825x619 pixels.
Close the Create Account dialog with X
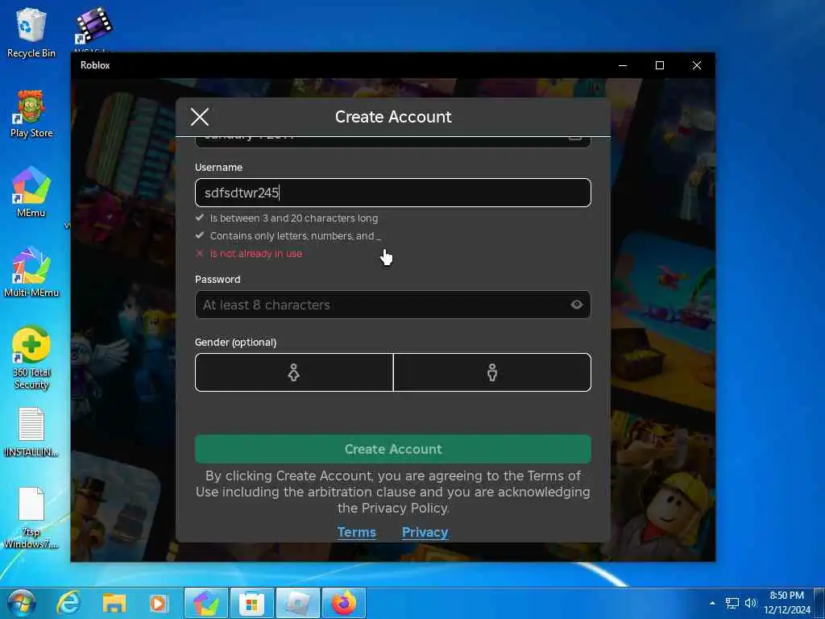tap(200, 117)
